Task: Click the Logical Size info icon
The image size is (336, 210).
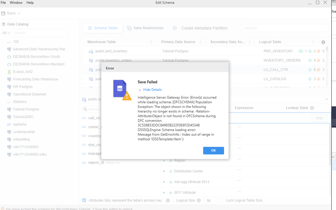Action: pyautogui.click(x=199, y=201)
